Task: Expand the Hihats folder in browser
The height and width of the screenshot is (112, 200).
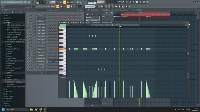Action: tap(10, 51)
